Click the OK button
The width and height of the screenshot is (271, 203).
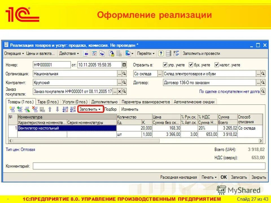point(224,177)
